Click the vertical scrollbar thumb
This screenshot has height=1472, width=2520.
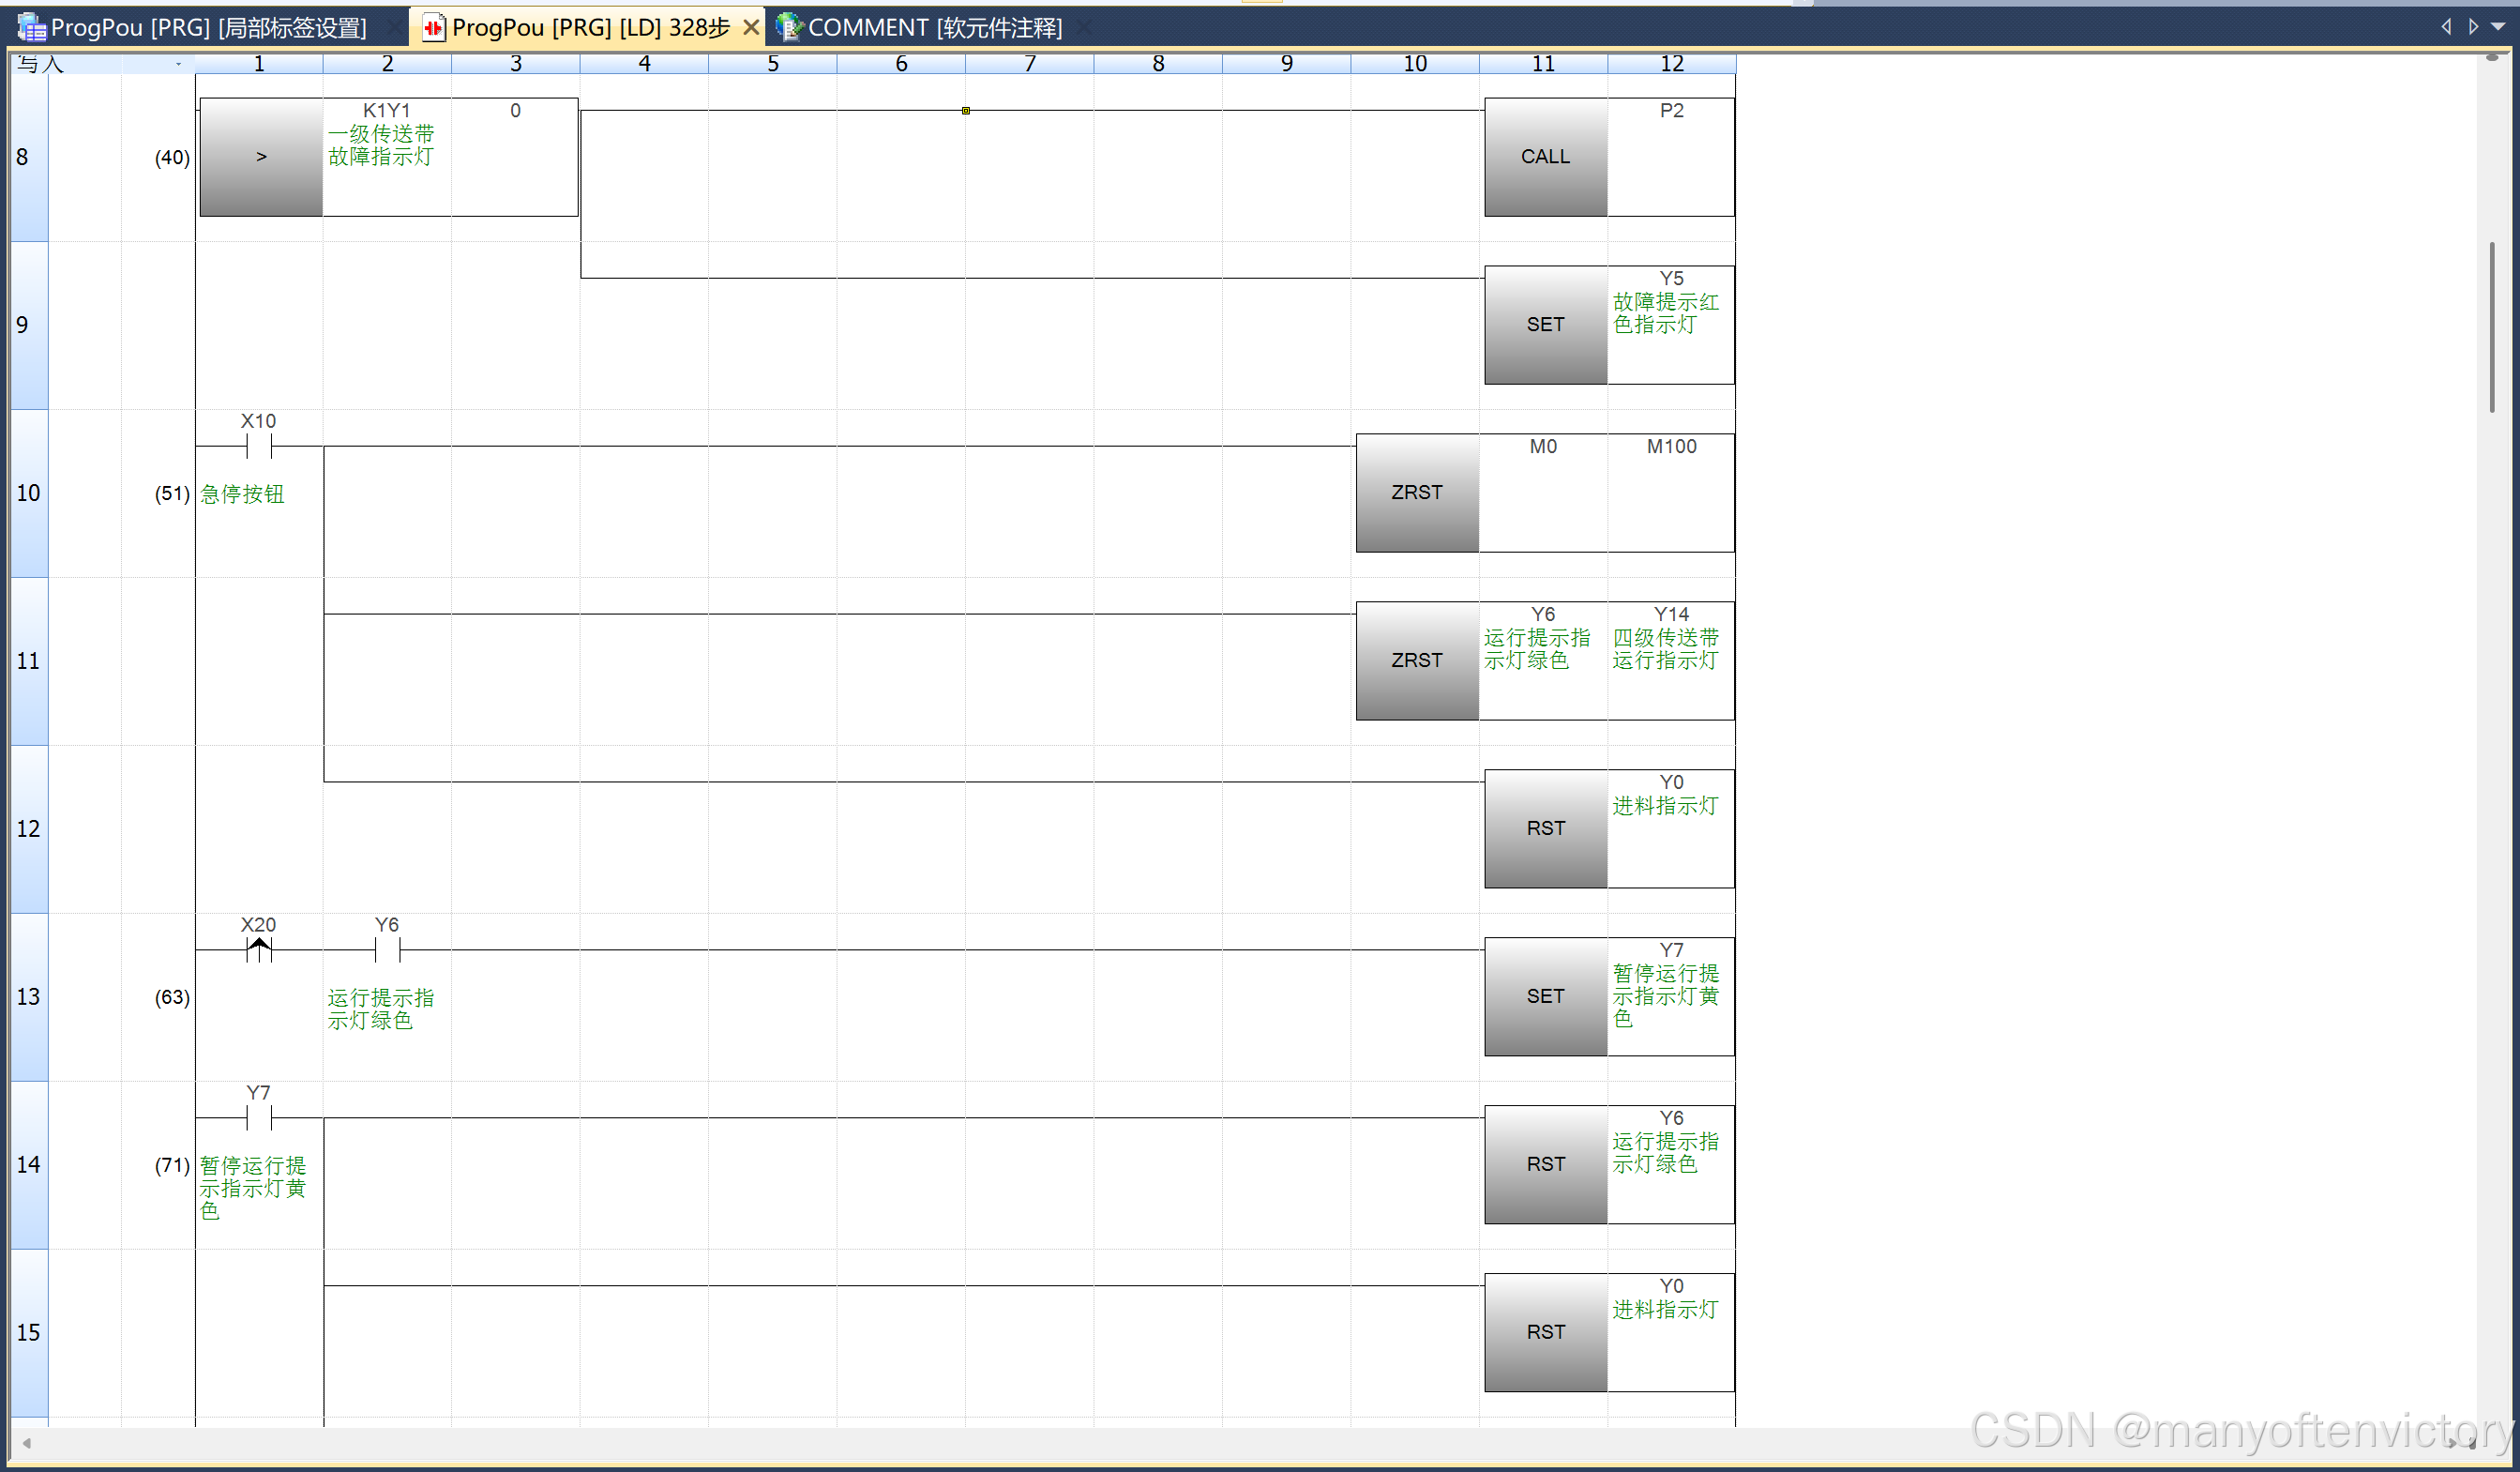[x=2492, y=327]
